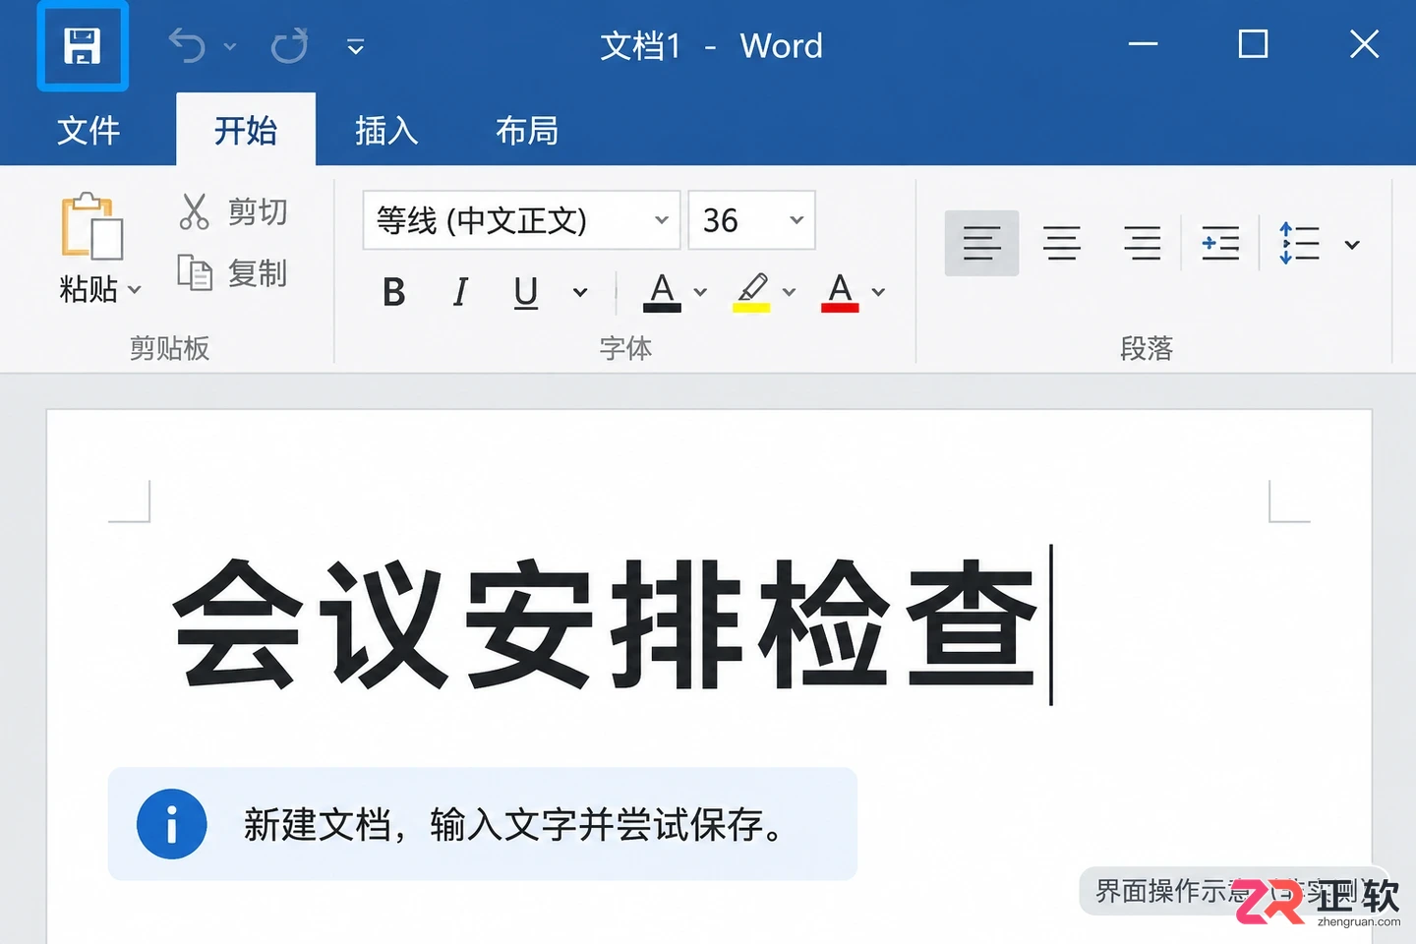Switch to the 布局 tab

pyautogui.click(x=527, y=130)
